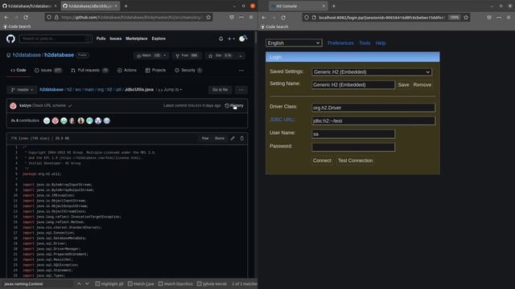Open H2 Console Tools link
Screen dimensions: 515x289
pyautogui.click(x=365, y=43)
